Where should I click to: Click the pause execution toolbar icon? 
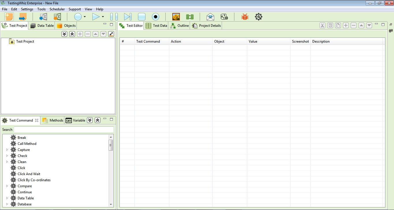point(114,17)
